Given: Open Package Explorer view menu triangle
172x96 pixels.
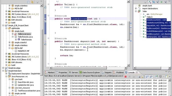Looking at the screenshot, I should [x=41, y=1].
